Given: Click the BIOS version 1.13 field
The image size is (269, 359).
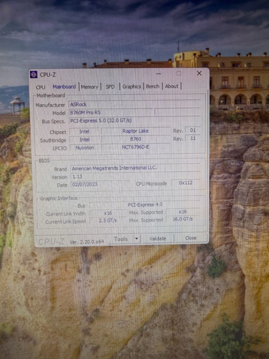Looking at the screenshot, I should (136, 176).
